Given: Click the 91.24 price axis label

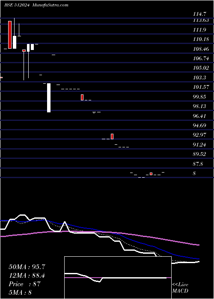Looking at the screenshot, I should [200, 145].
